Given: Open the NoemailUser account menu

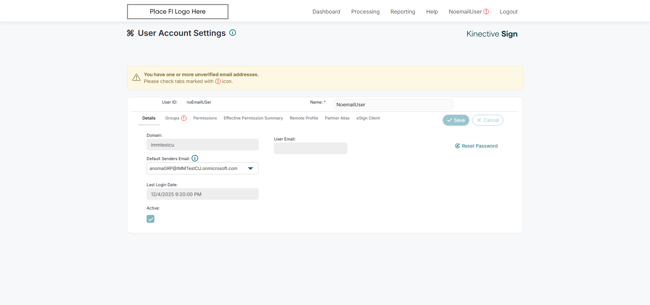Looking at the screenshot, I should (x=465, y=12).
